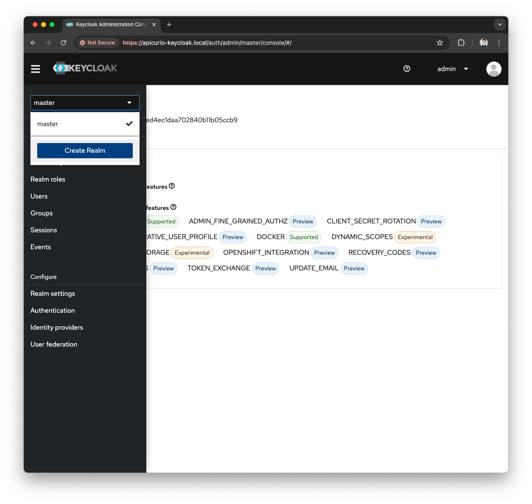Viewport: 532px width, 504px height.
Task: Click the browser extensions puzzle icon
Action: (x=461, y=43)
